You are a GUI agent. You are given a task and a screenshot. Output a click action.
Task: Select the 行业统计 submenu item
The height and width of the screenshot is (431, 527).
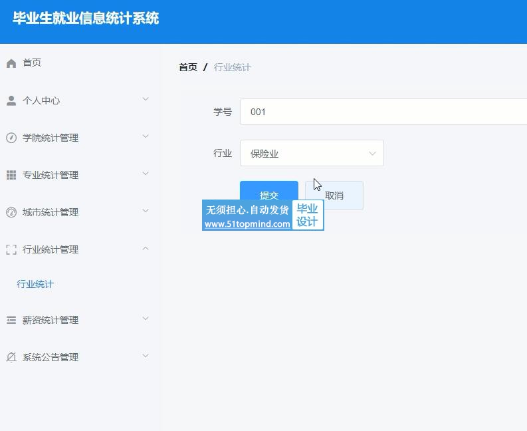tap(35, 284)
